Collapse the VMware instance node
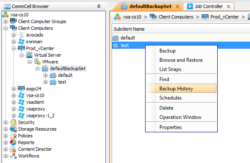250x163 pixels. (30, 62)
